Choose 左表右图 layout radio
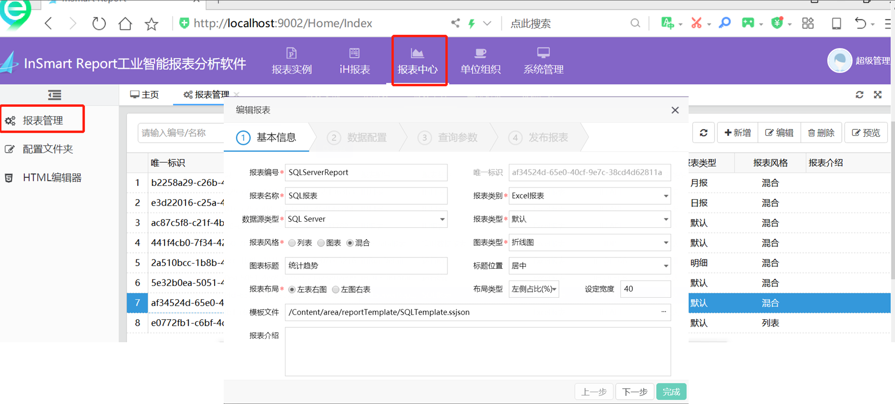 tap(292, 290)
